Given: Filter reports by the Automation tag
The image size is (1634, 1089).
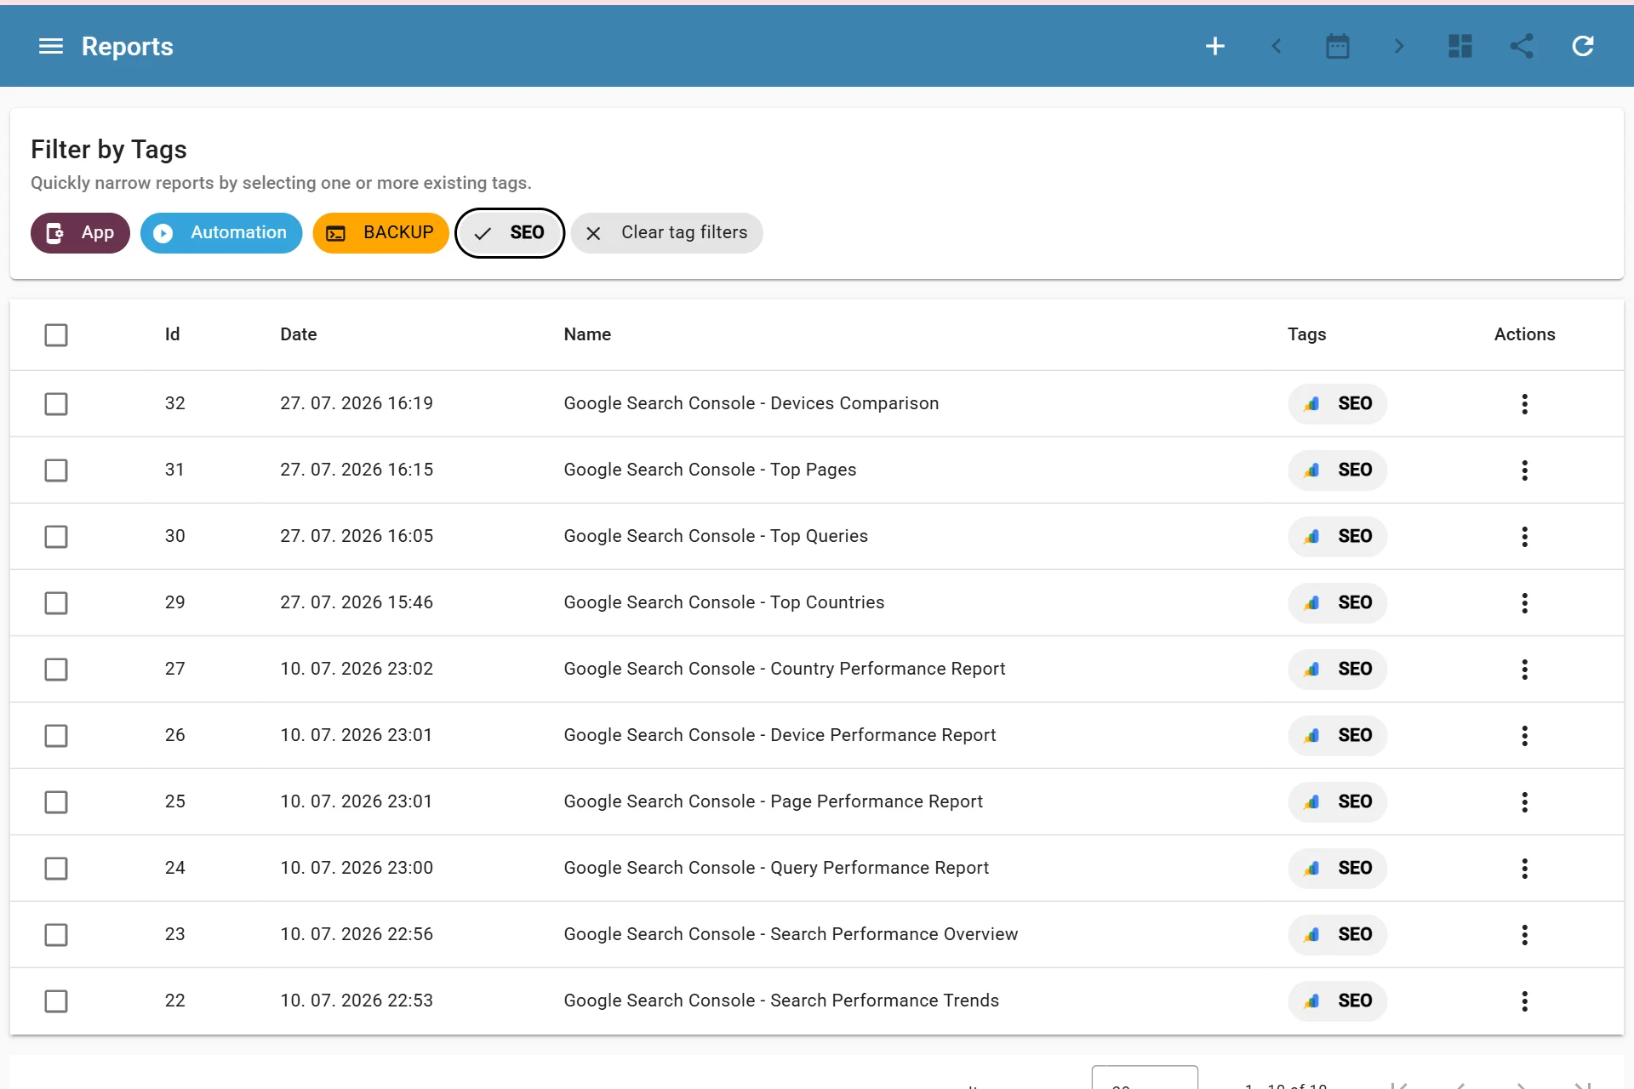Looking at the screenshot, I should pos(221,233).
